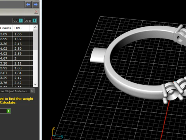
Task: Select the 1,84 DWT cell
Action: pyautogui.click(x=21, y=73)
